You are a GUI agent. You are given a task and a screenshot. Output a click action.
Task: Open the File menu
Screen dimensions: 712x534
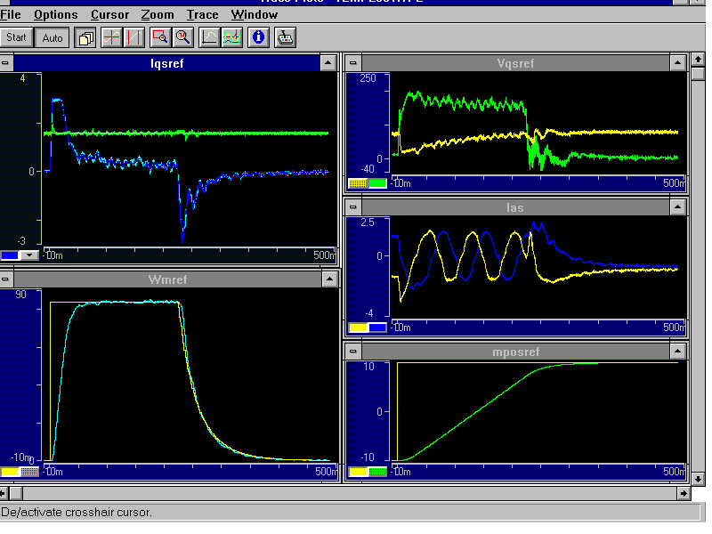11,14
